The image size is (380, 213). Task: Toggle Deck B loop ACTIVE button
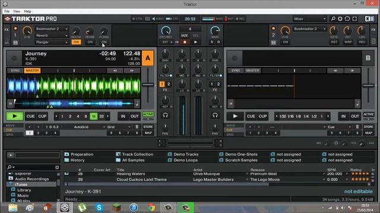[368, 114]
